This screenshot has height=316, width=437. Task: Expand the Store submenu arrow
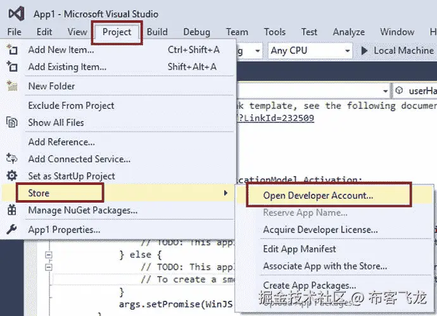pos(225,193)
